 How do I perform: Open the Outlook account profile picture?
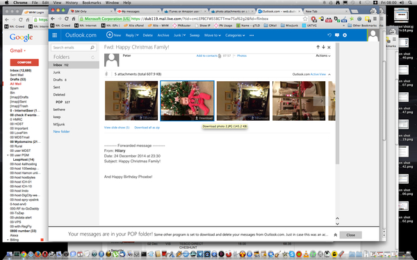click(x=373, y=35)
